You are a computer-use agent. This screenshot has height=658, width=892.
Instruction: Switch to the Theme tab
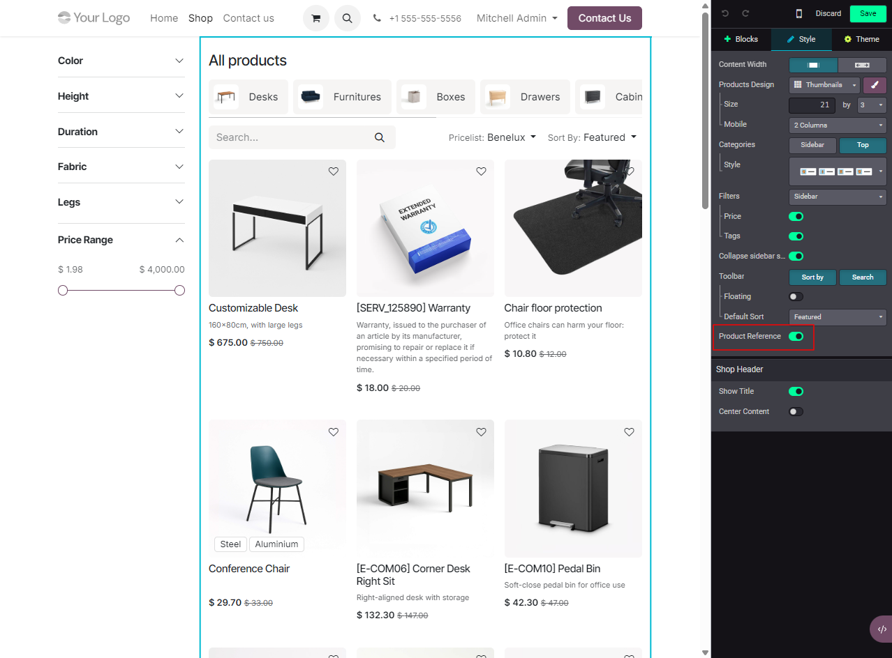pos(861,39)
